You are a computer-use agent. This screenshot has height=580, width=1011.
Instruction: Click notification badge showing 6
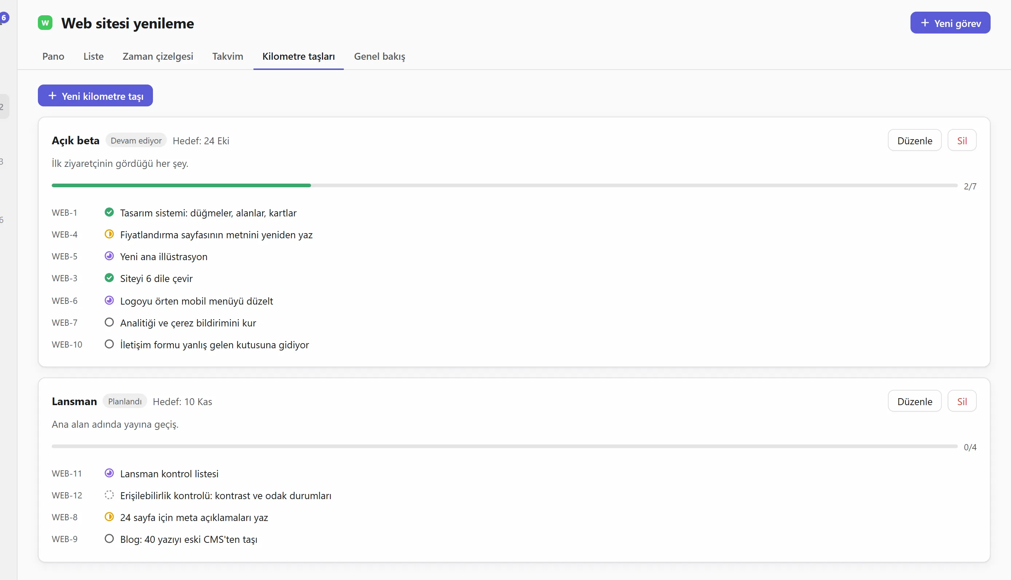(x=4, y=17)
